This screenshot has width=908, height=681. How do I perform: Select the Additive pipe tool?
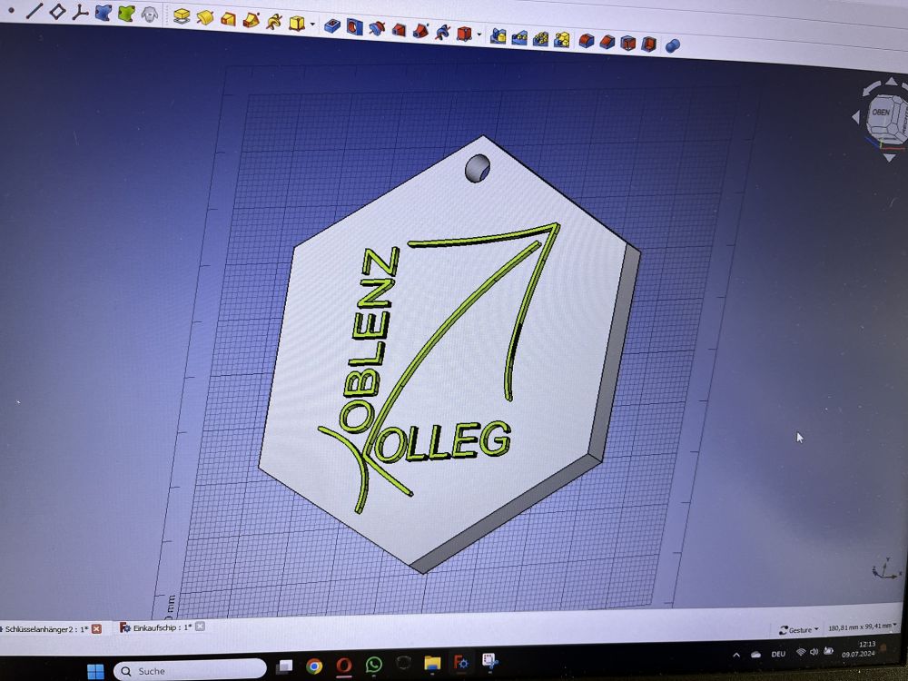(251, 20)
